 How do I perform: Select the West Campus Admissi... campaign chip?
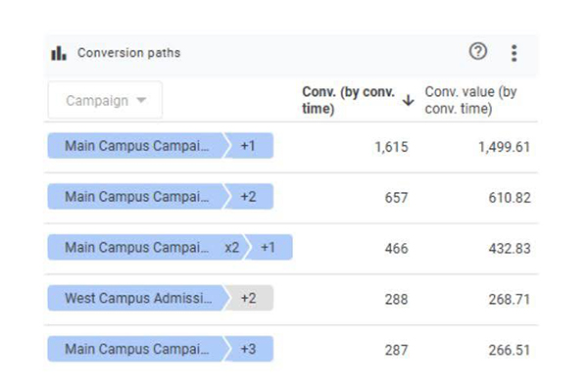tap(137, 298)
